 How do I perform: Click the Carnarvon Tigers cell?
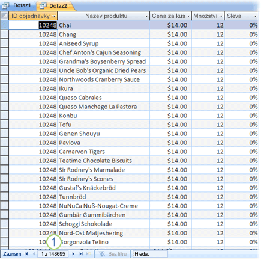point(104,152)
